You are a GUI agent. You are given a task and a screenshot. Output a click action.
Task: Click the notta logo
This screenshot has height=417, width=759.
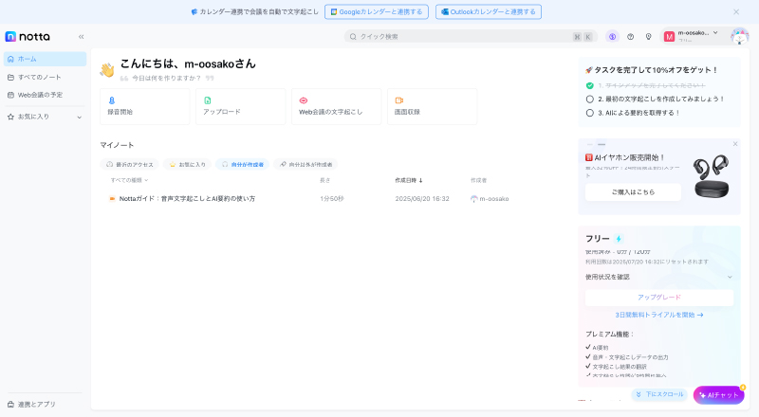click(28, 37)
